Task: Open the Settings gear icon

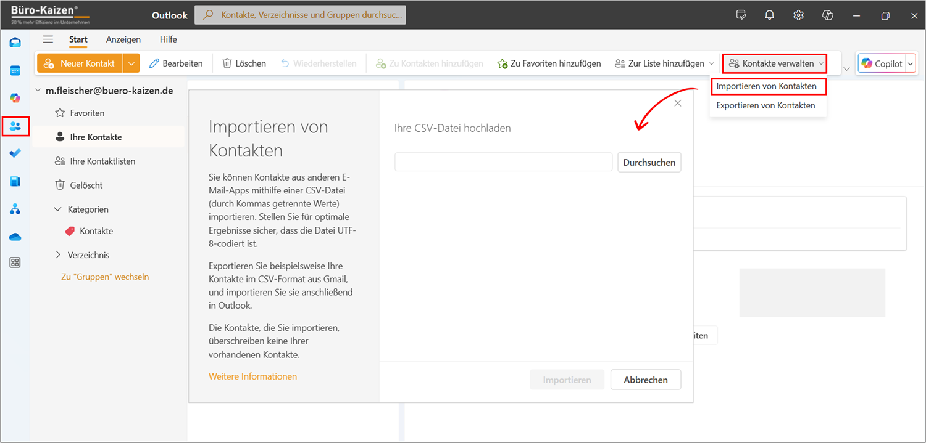Action: [798, 15]
